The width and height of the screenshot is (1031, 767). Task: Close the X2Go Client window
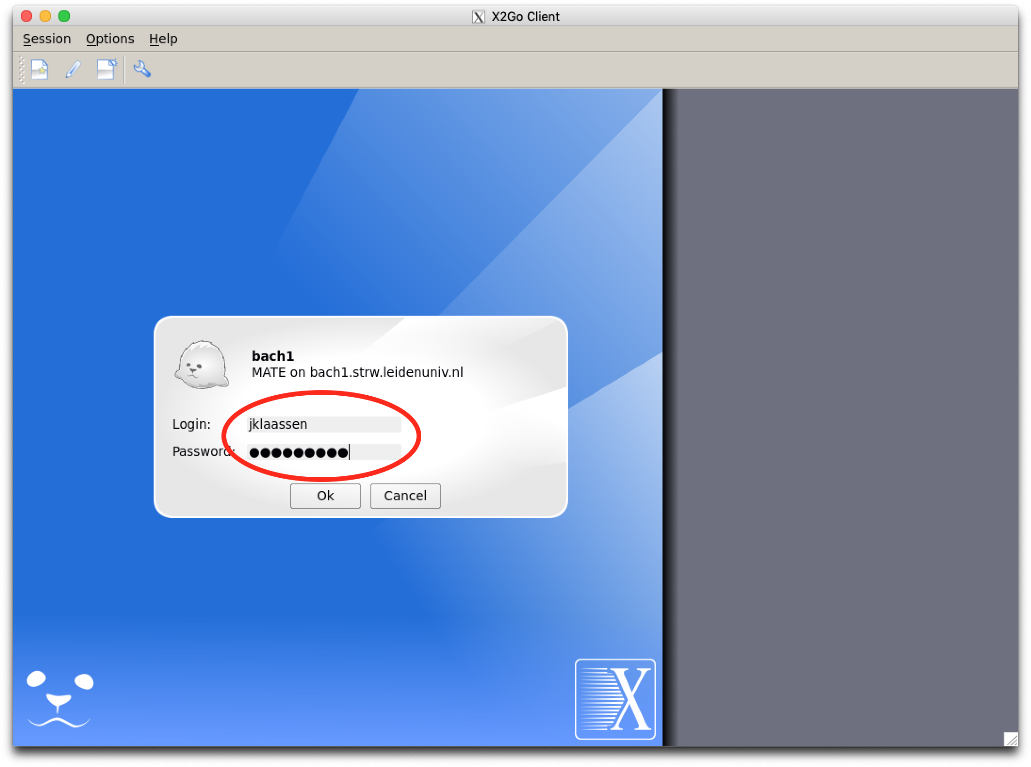click(26, 16)
